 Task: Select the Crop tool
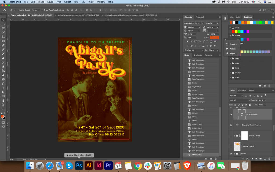click(3, 37)
